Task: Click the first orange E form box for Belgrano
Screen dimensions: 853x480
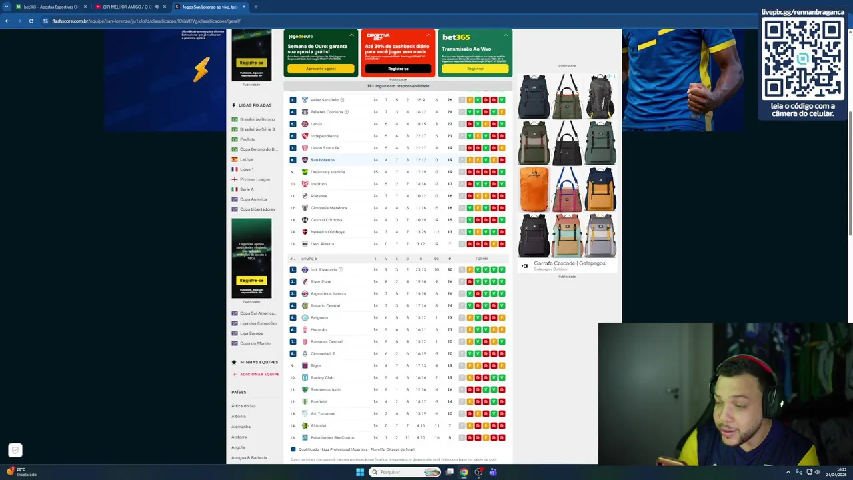Action: click(x=470, y=317)
